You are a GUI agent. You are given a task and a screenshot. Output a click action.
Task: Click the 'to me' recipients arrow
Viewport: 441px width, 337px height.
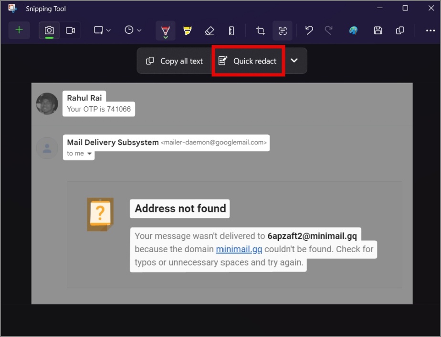click(89, 153)
